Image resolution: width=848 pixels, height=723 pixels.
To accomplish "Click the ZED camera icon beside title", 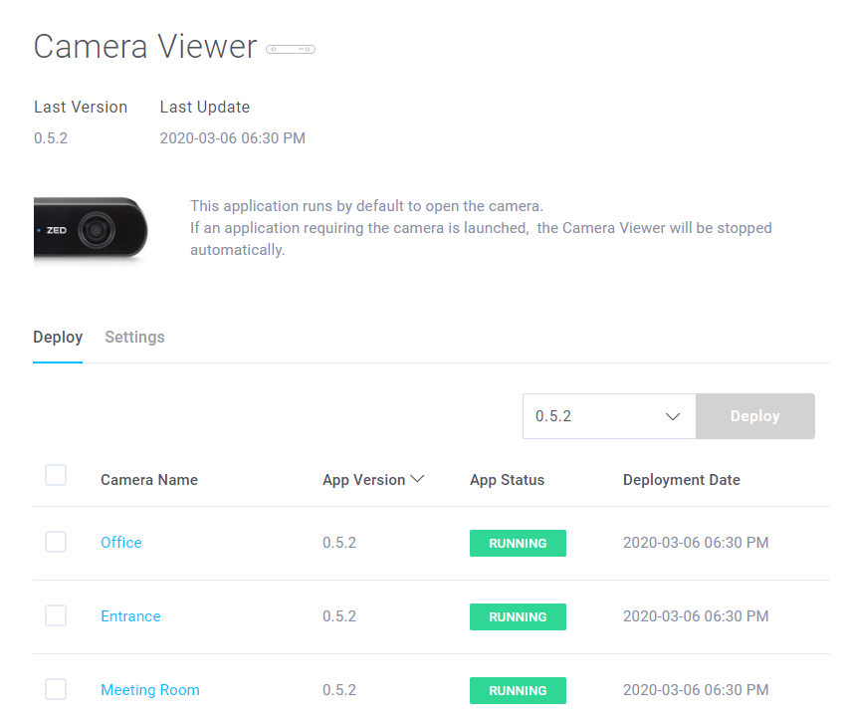I will (291, 49).
